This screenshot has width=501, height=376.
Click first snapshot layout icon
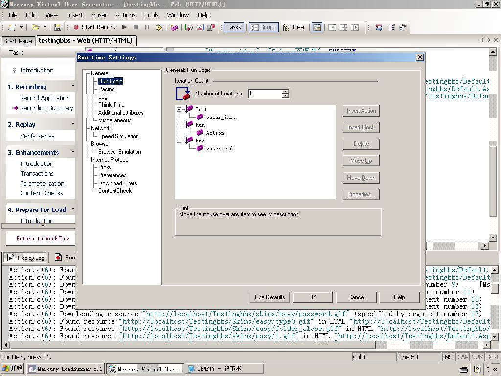pos(332,27)
